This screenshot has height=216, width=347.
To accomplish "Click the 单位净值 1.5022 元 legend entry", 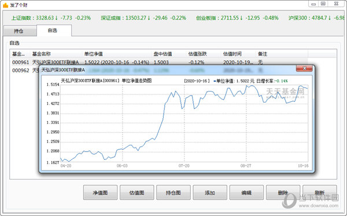I will click(234, 81).
